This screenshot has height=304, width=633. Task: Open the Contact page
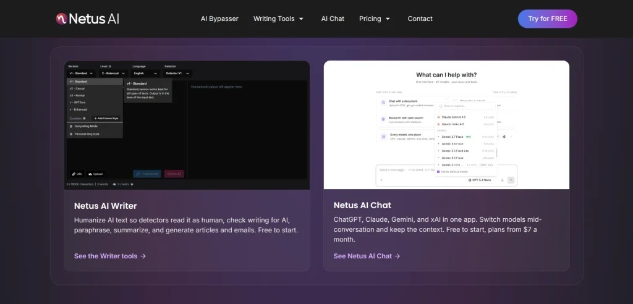click(420, 19)
